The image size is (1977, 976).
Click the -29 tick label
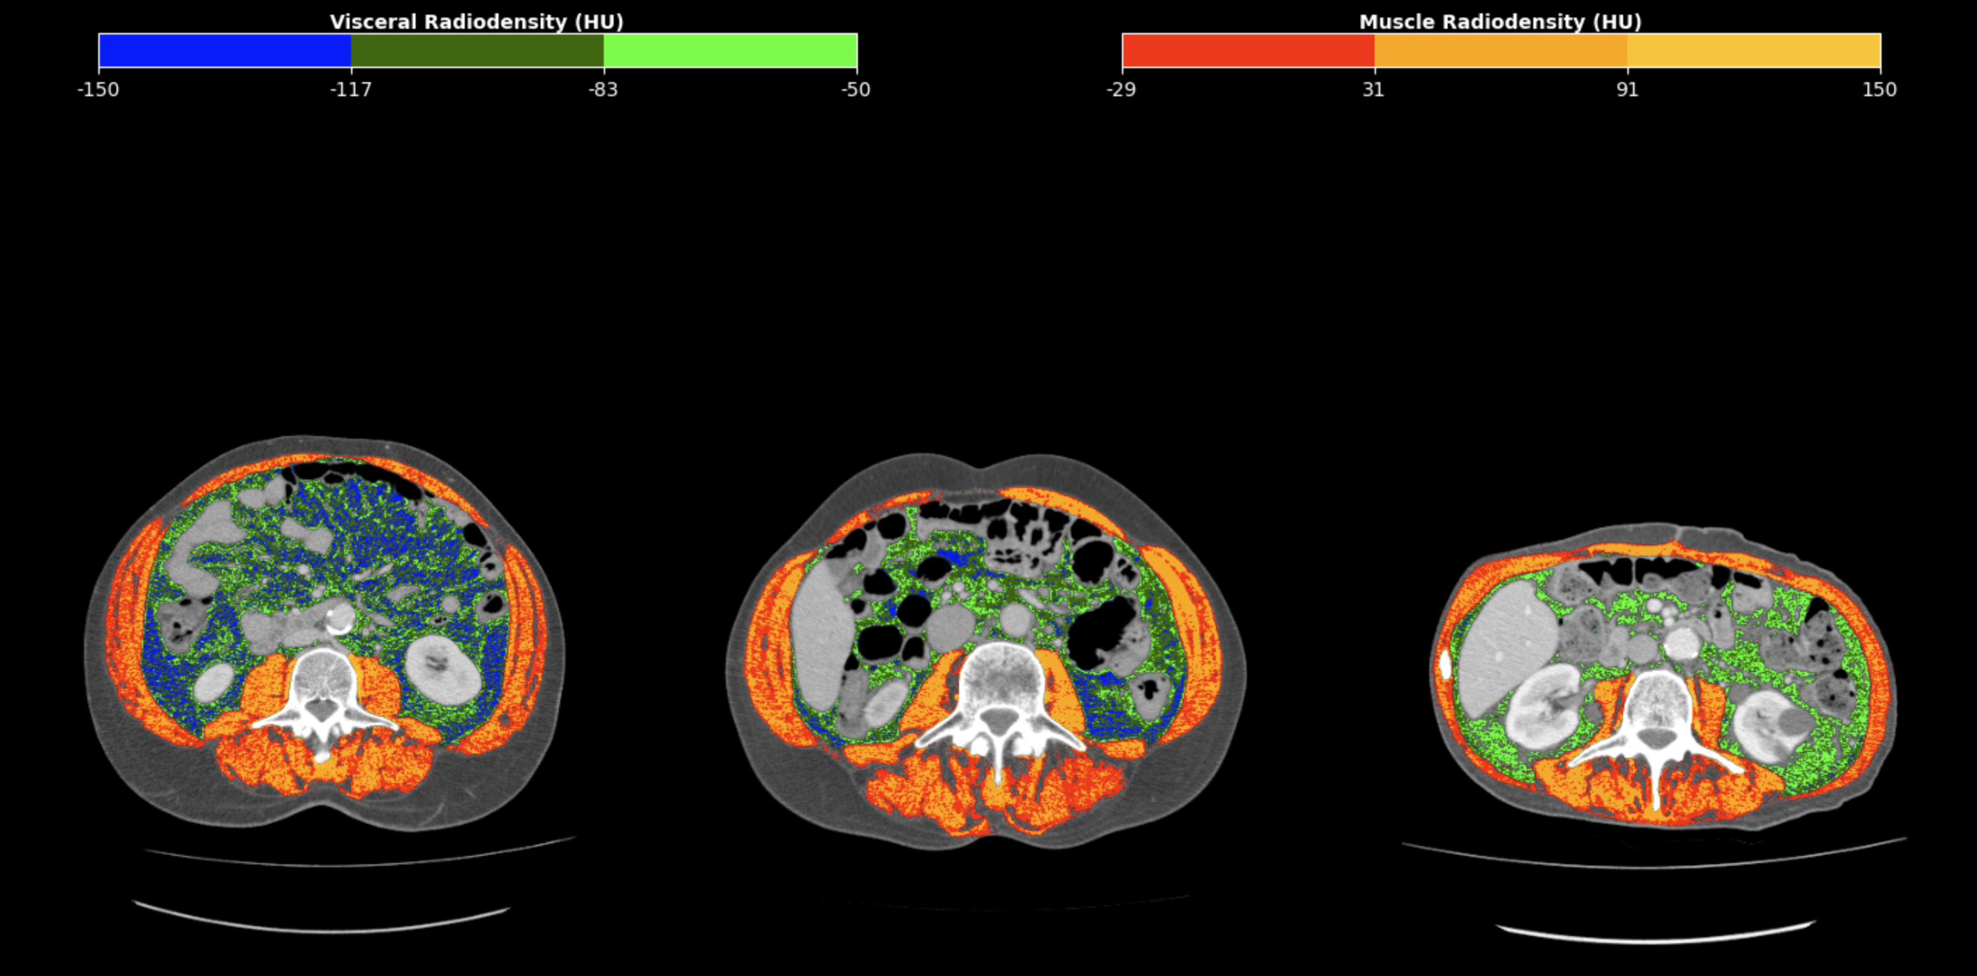pos(1121,90)
